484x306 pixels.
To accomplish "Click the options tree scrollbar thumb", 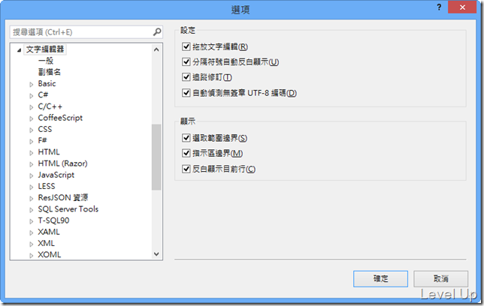I will [156, 157].
